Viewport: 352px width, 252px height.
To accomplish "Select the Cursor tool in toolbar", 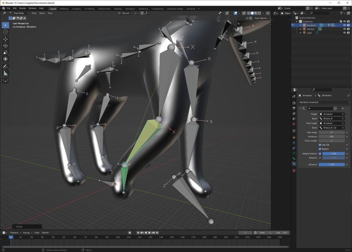I will click(x=6, y=32).
